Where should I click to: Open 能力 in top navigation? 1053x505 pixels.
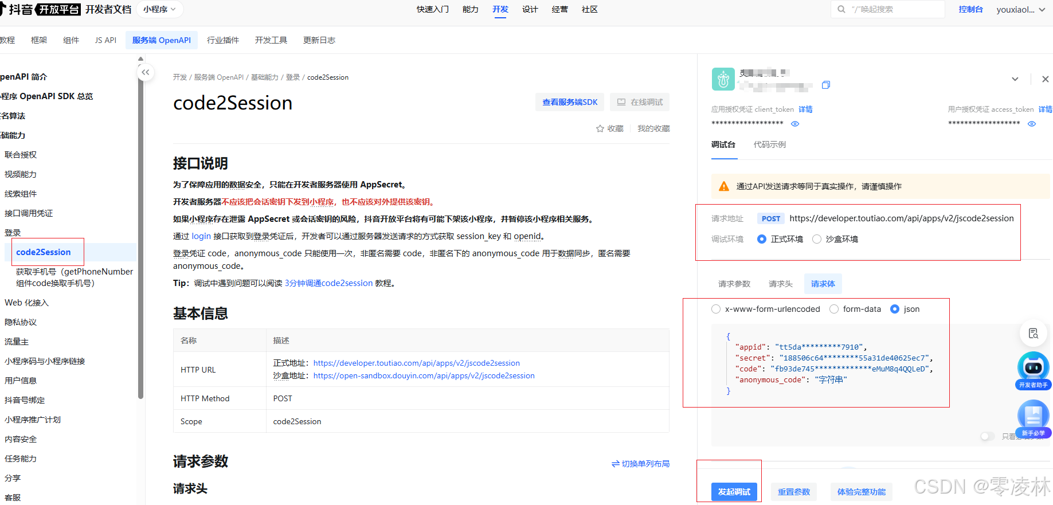[x=471, y=9]
